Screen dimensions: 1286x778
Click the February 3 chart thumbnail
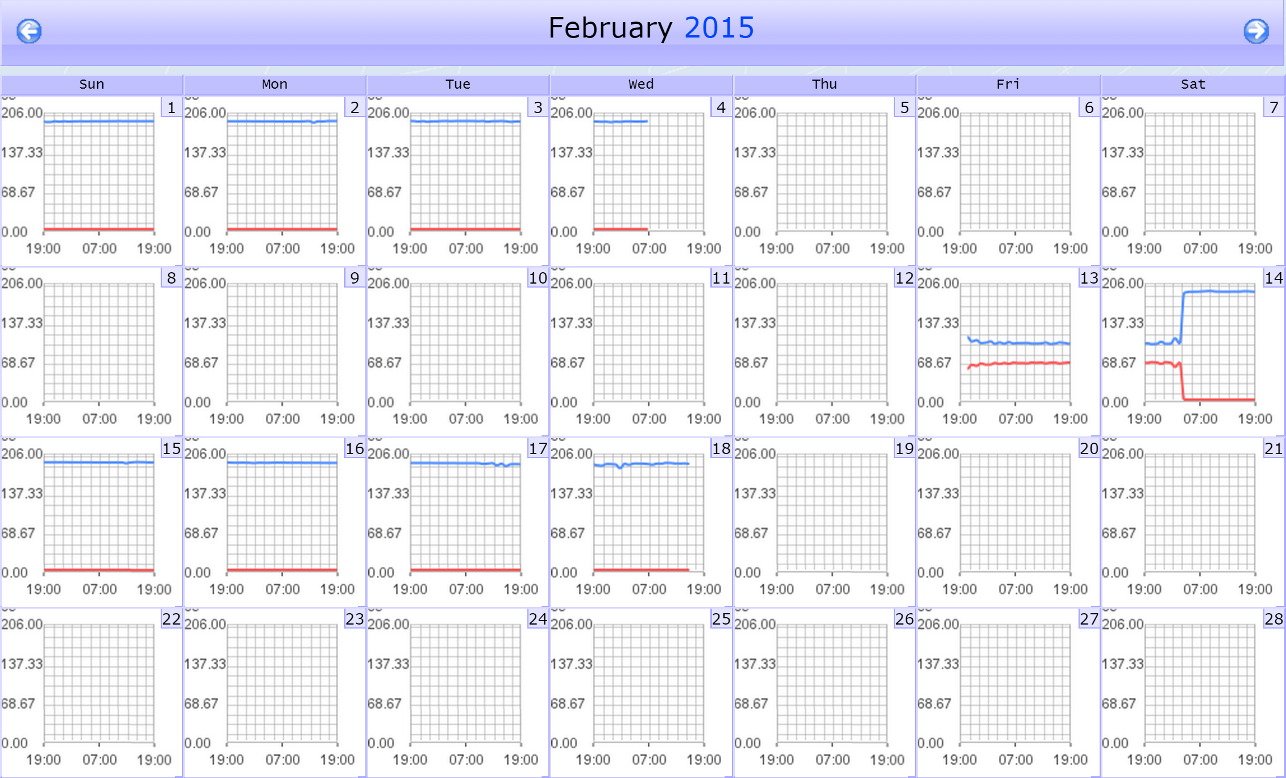click(458, 180)
